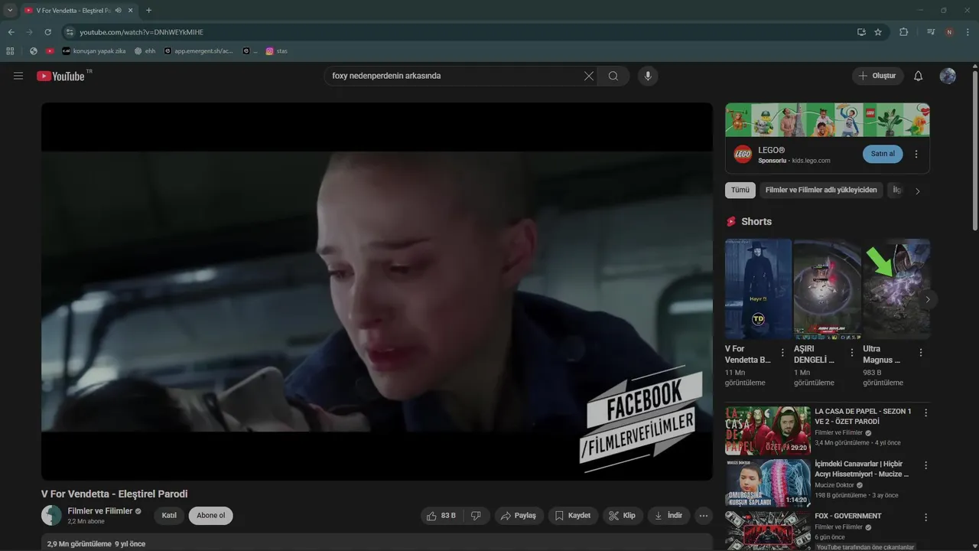Clear the search box with X
The image size is (979, 551).
click(589, 76)
